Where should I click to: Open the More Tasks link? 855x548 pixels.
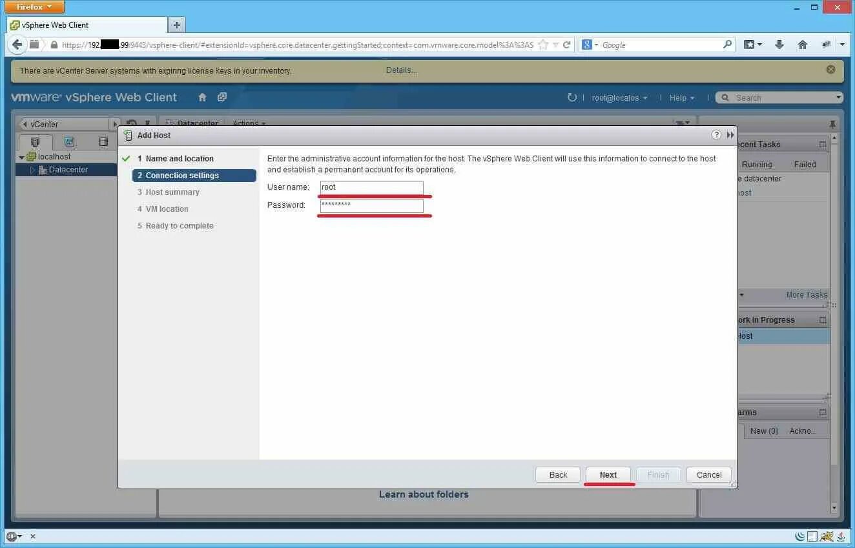[807, 295]
